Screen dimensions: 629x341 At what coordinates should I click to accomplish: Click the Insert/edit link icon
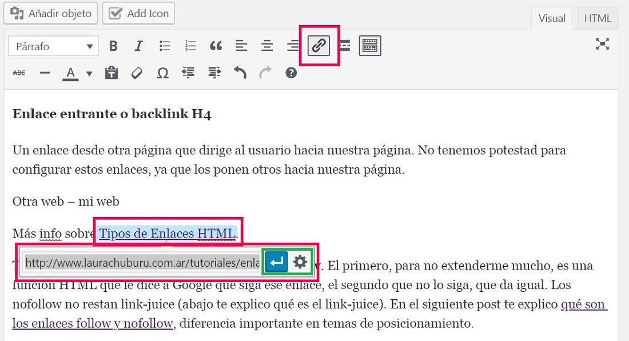(319, 46)
